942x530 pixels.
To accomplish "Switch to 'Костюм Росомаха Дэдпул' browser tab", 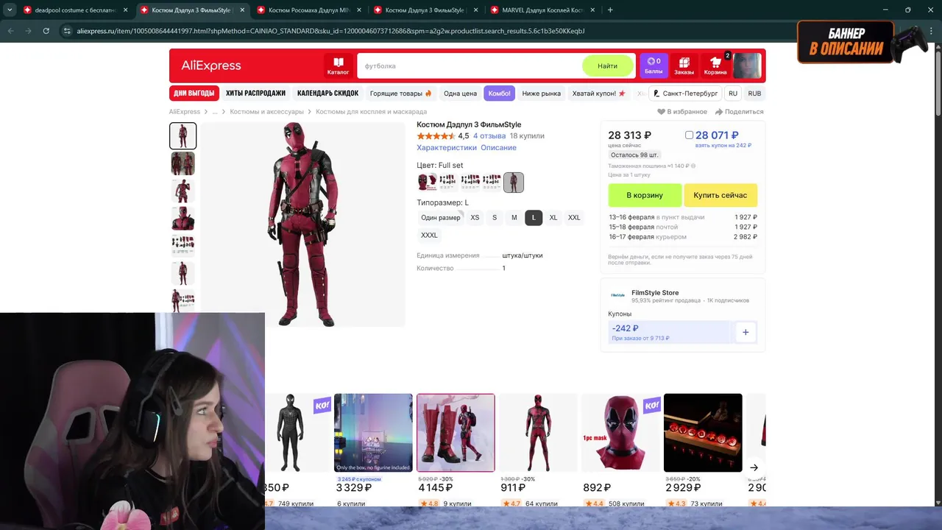I will coord(309,10).
